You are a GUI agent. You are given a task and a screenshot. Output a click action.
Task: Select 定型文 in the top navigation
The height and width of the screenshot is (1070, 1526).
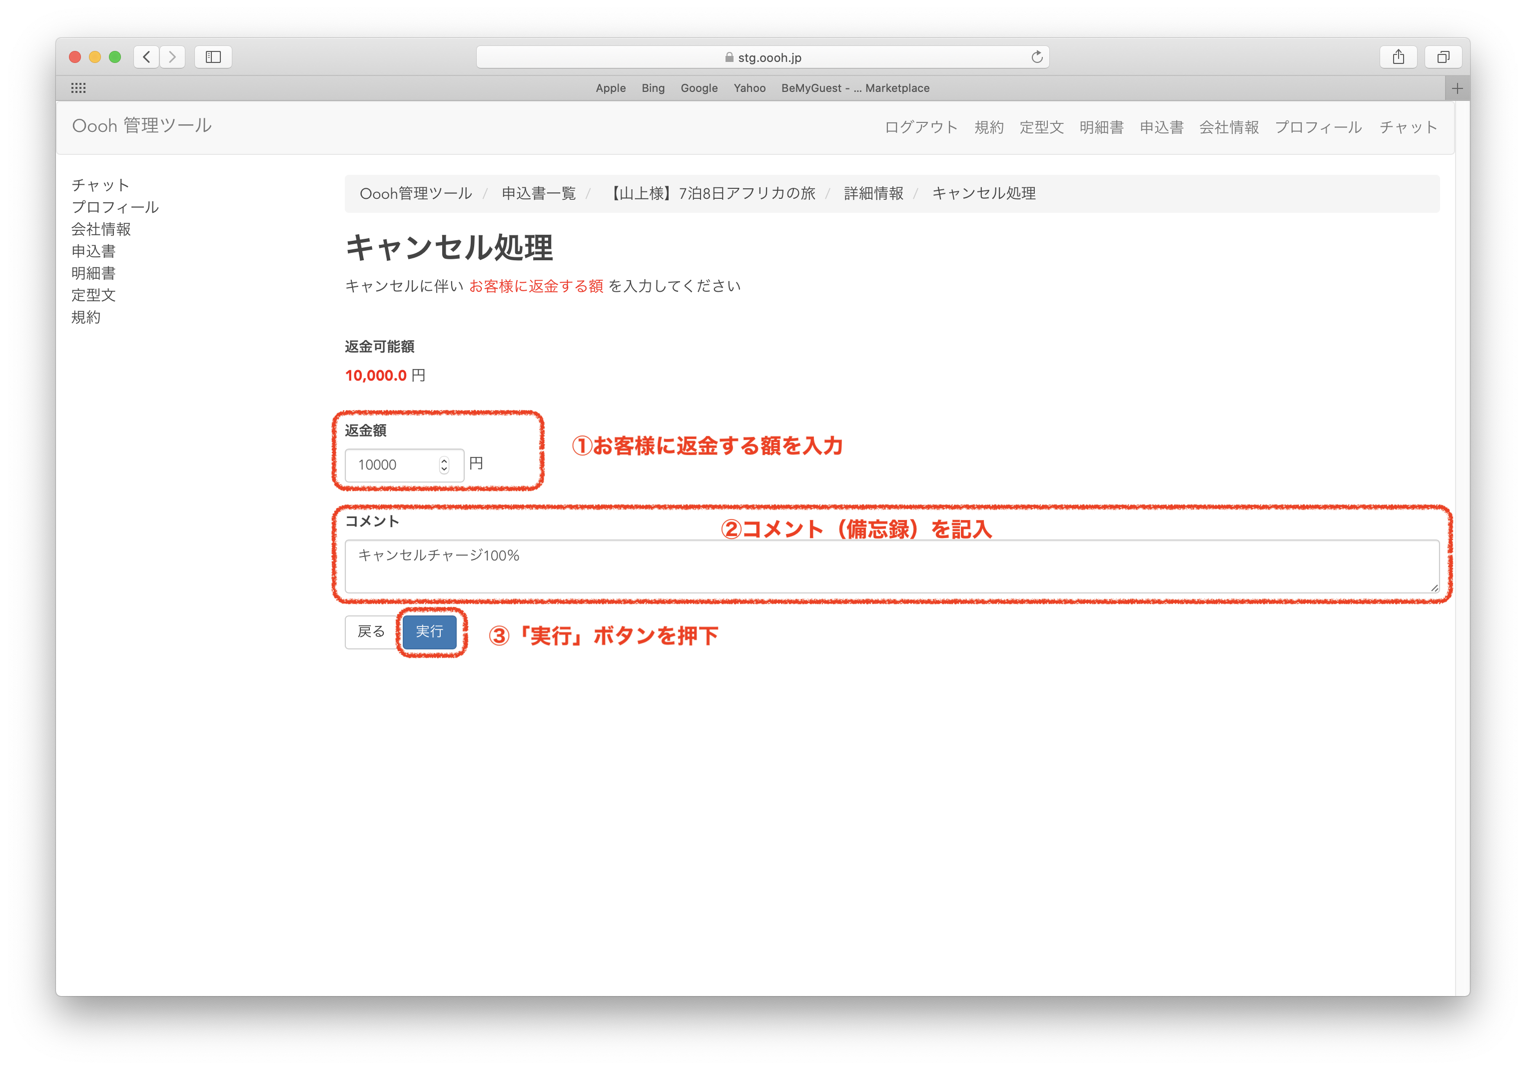[x=1041, y=127]
